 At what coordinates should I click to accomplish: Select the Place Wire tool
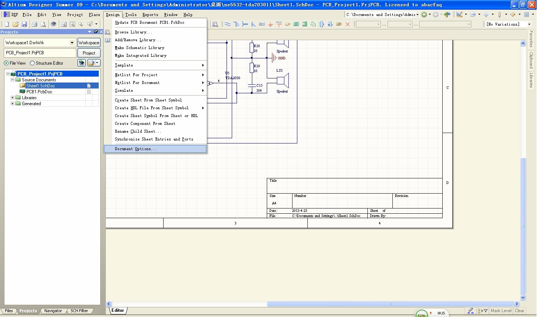[x=227, y=24]
